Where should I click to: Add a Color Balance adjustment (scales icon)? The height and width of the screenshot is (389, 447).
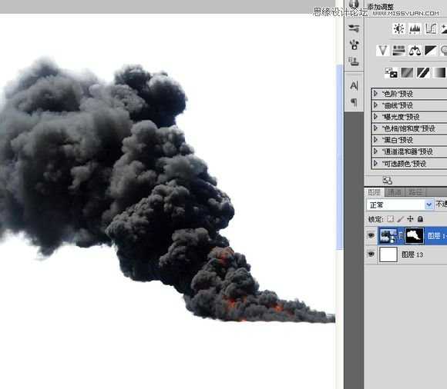click(415, 51)
